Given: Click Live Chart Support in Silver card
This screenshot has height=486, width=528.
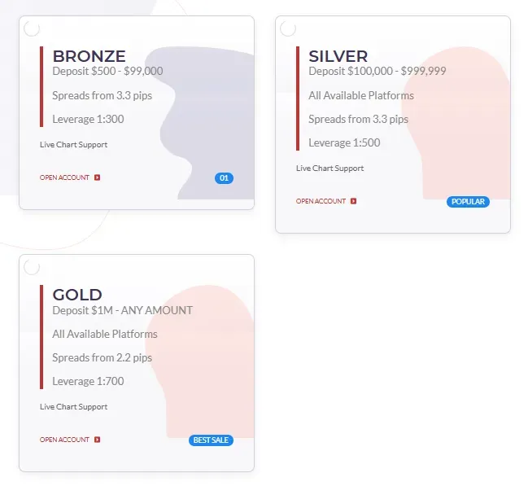Looking at the screenshot, I should [329, 169].
